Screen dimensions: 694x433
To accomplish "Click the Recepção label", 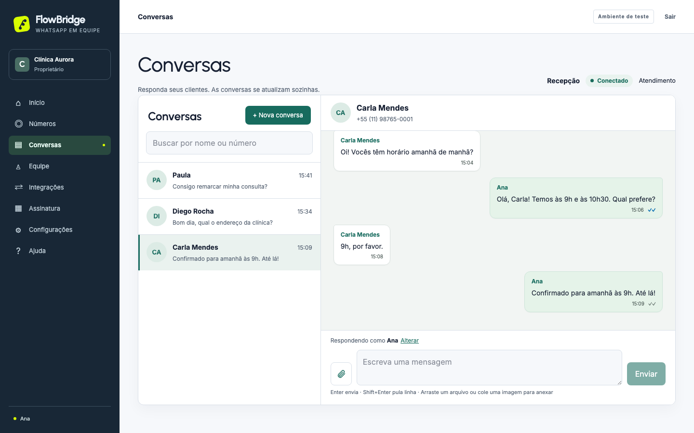I will click(563, 81).
